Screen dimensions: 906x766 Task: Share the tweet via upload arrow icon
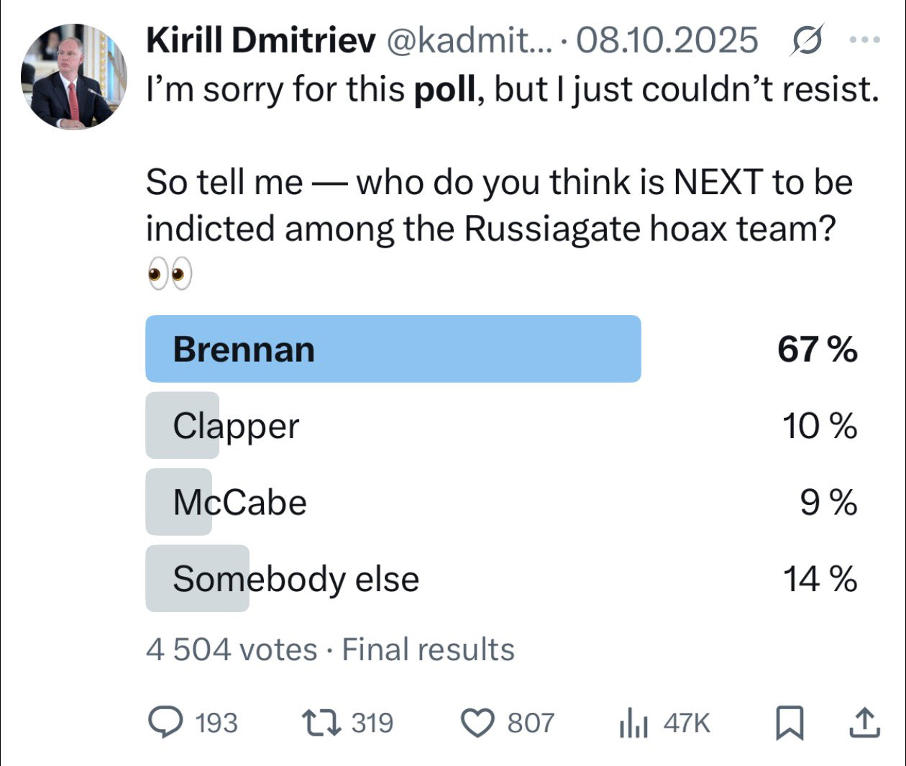[x=864, y=722]
